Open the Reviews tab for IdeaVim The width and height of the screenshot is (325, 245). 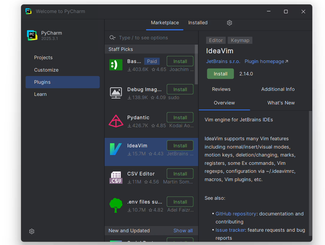click(x=221, y=89)
